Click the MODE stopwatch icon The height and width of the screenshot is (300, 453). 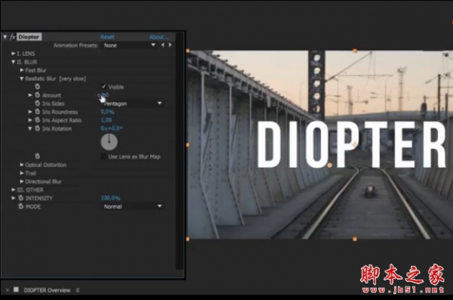(20, 206)
